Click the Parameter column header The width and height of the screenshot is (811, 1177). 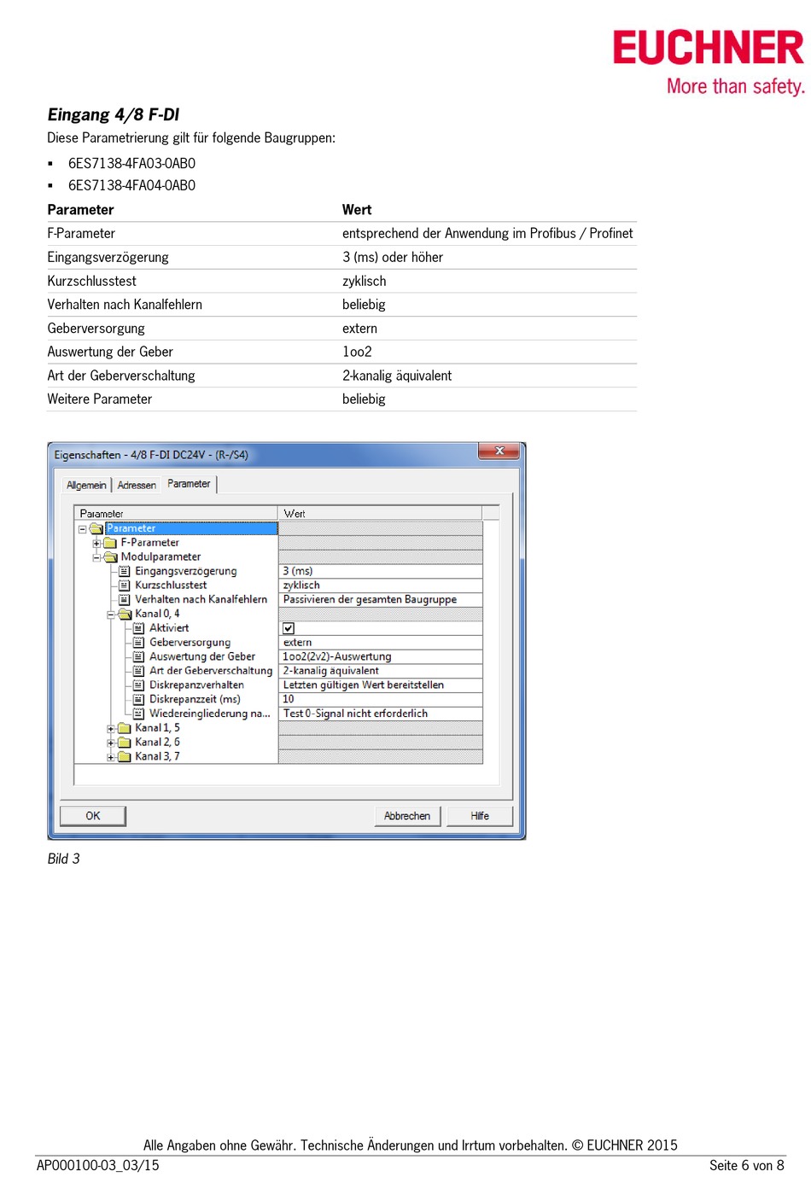pyautogui.click(x=176, y=514)
